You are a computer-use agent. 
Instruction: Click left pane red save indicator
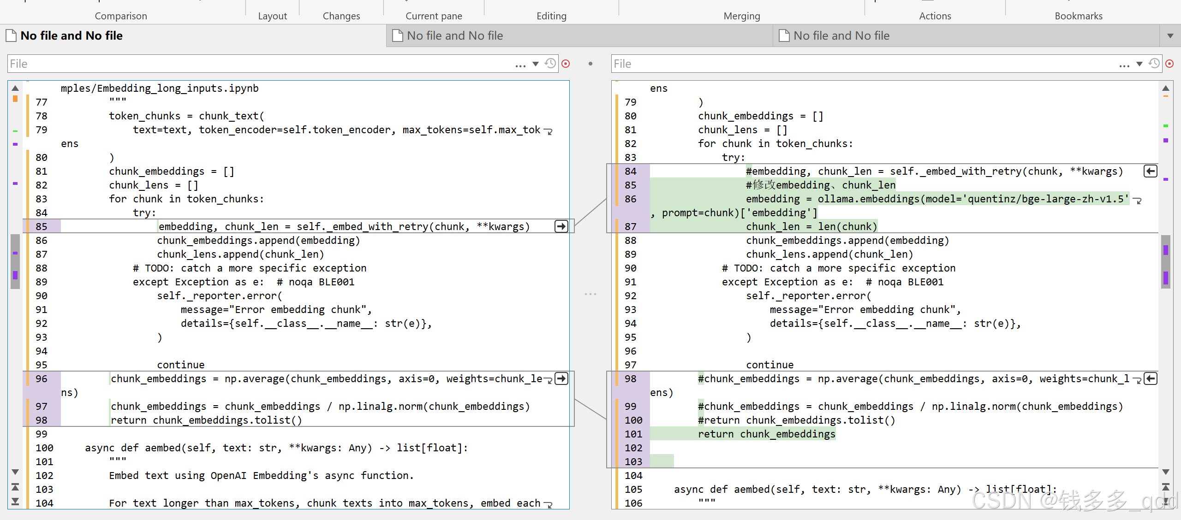[566, 64]
